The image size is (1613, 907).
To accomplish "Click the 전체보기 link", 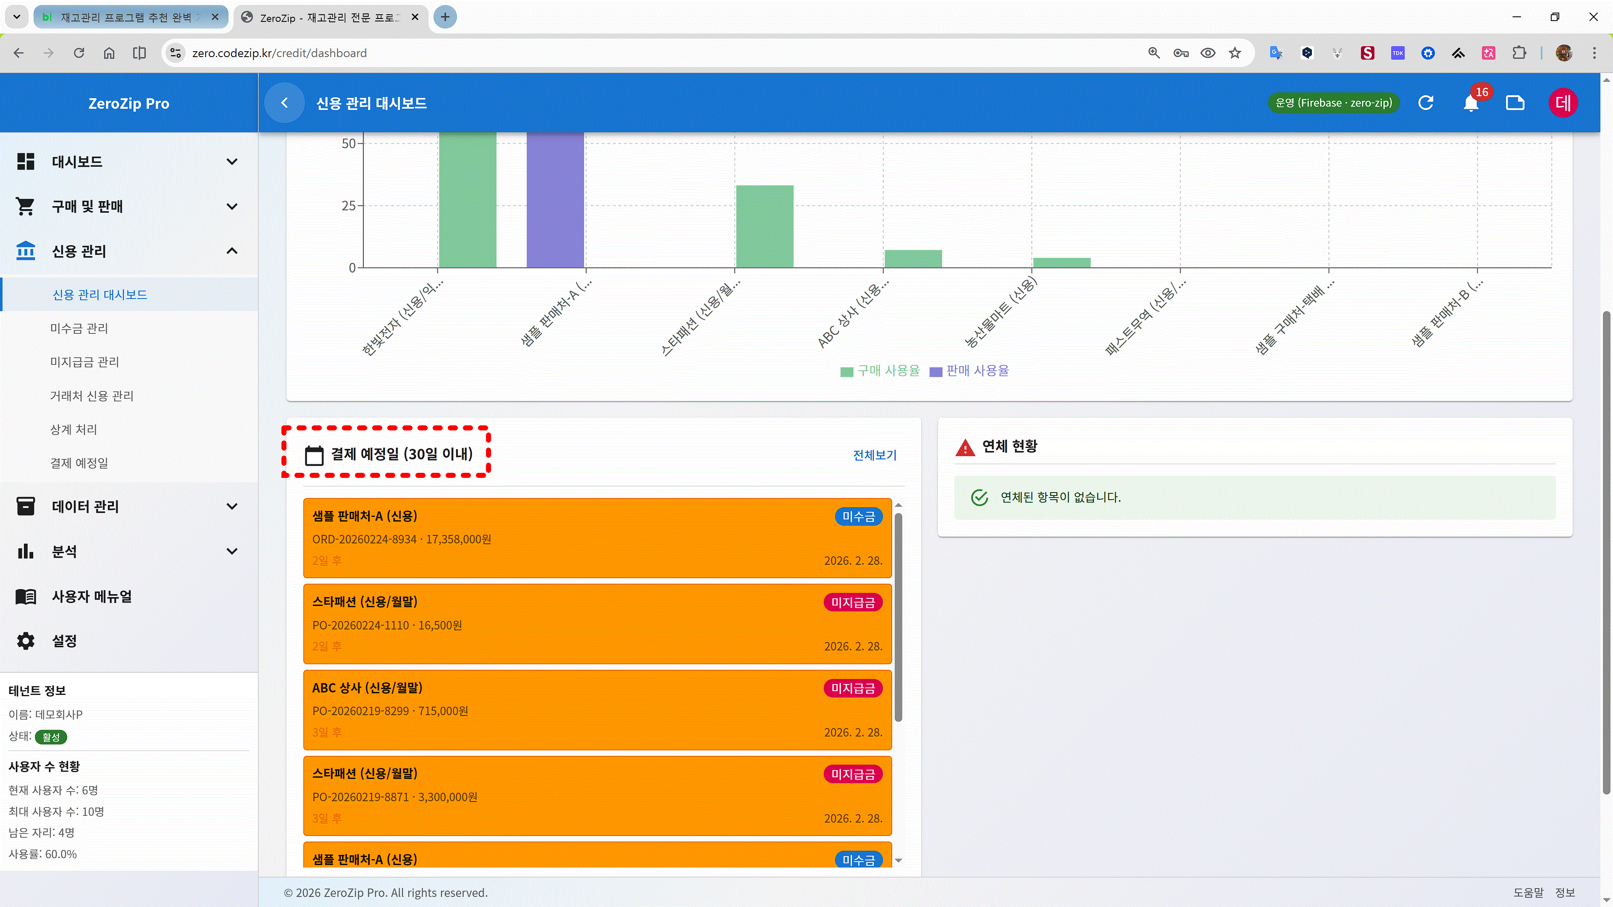I will pos(874,455).
